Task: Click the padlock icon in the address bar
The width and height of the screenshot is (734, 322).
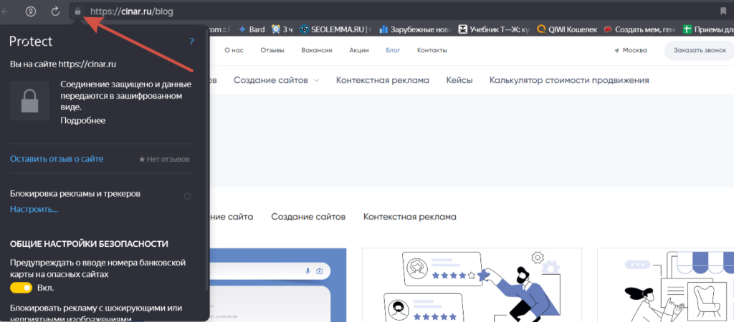Action: click(77, 11)
